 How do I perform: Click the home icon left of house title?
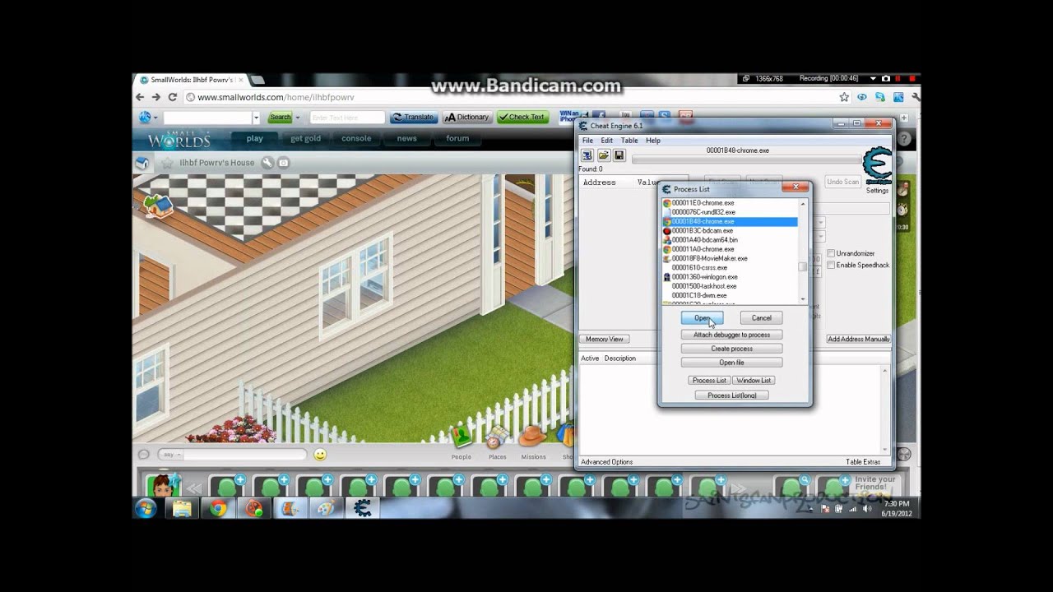point(142,163)
